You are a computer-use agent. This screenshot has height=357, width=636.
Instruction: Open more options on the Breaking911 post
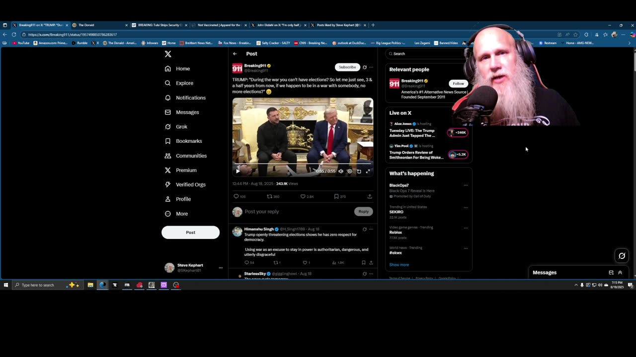371,67
